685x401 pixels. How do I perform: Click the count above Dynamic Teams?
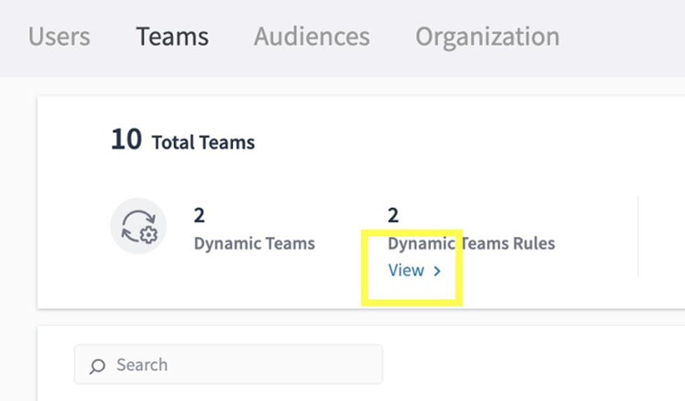(200, 215)
